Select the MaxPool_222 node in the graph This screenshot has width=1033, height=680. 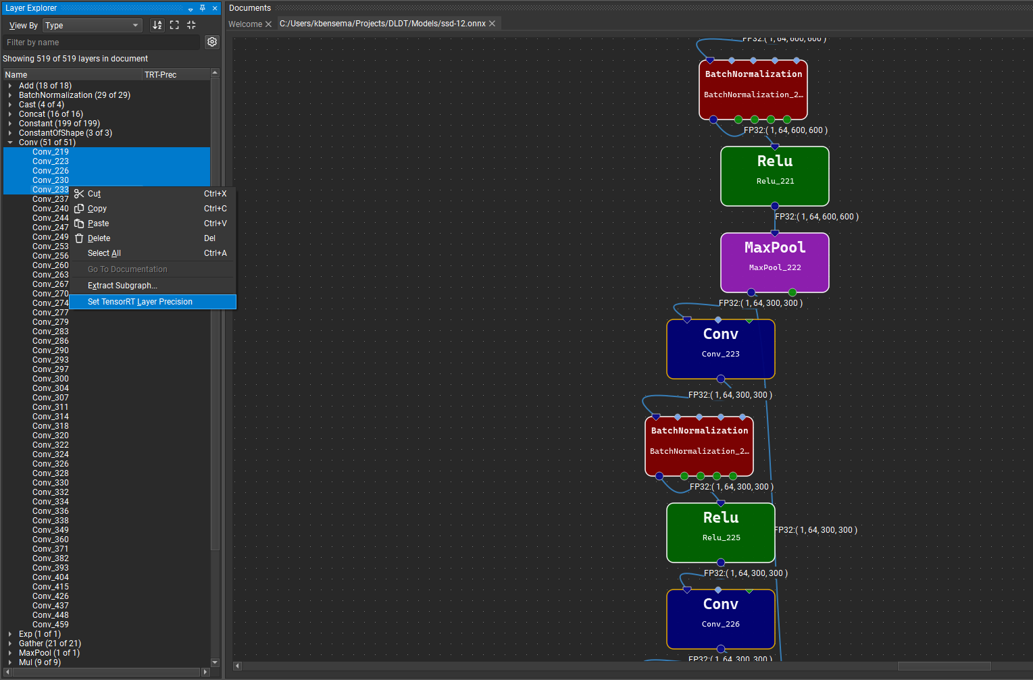tap(774, 263)
